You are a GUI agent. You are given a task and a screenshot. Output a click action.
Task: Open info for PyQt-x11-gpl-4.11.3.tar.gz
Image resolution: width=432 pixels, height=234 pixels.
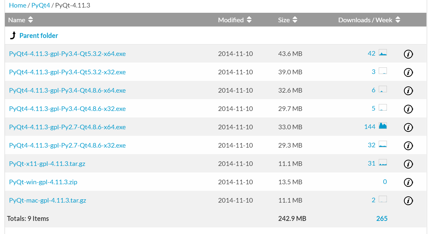[x=408, y=164]
